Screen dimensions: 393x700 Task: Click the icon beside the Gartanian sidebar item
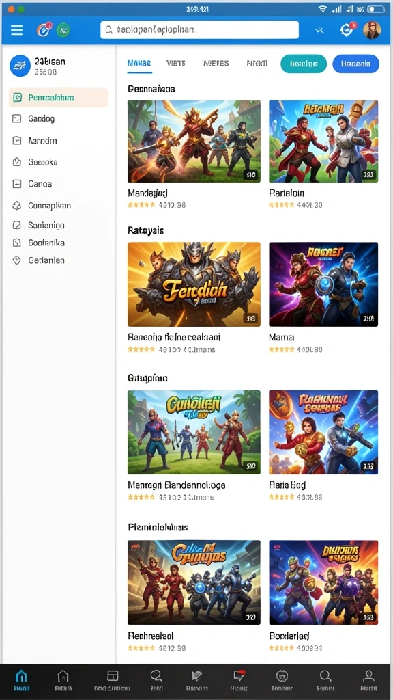point(16,260)
